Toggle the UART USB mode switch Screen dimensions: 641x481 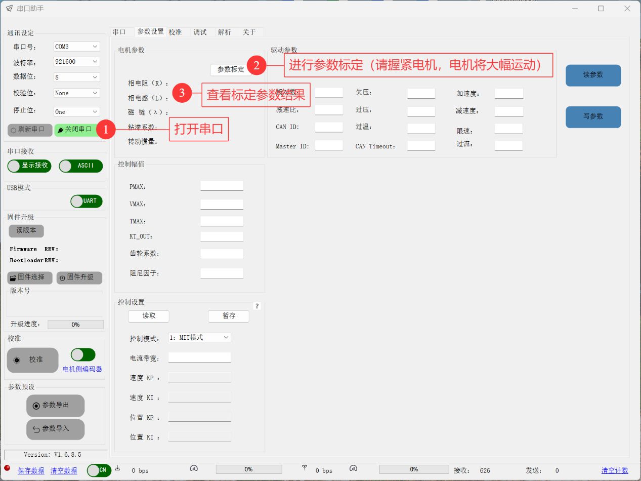tap(87, 201)
